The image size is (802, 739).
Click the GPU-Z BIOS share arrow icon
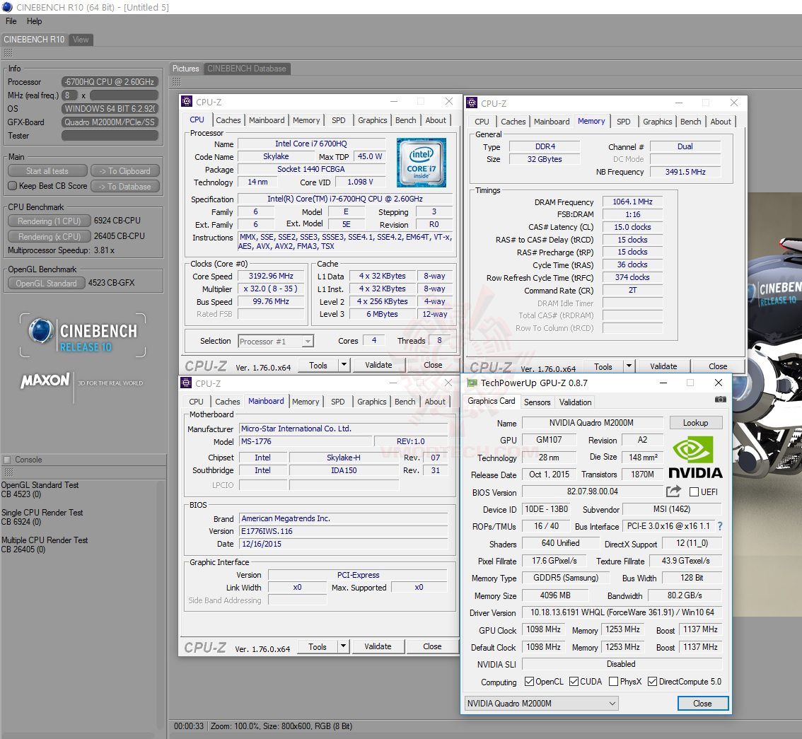point(673,491)
